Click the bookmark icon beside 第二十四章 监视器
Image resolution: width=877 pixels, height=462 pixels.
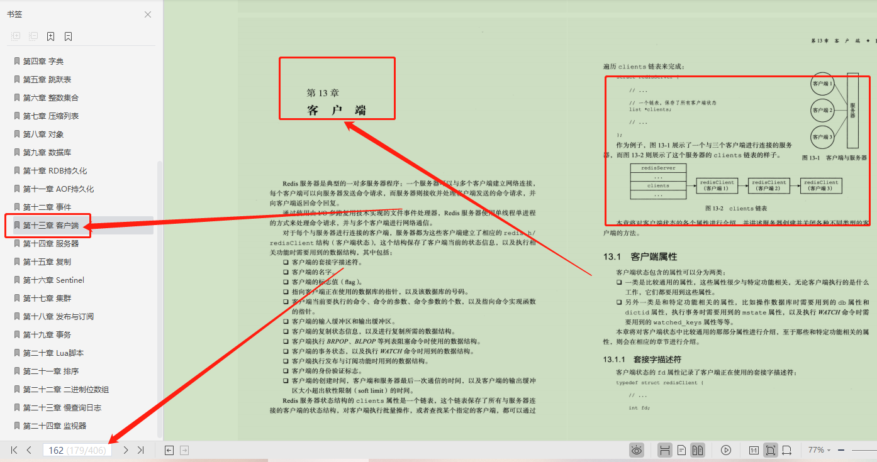[x=17, y=426]
